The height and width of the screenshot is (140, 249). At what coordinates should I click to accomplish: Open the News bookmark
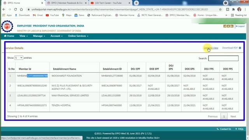79,15
